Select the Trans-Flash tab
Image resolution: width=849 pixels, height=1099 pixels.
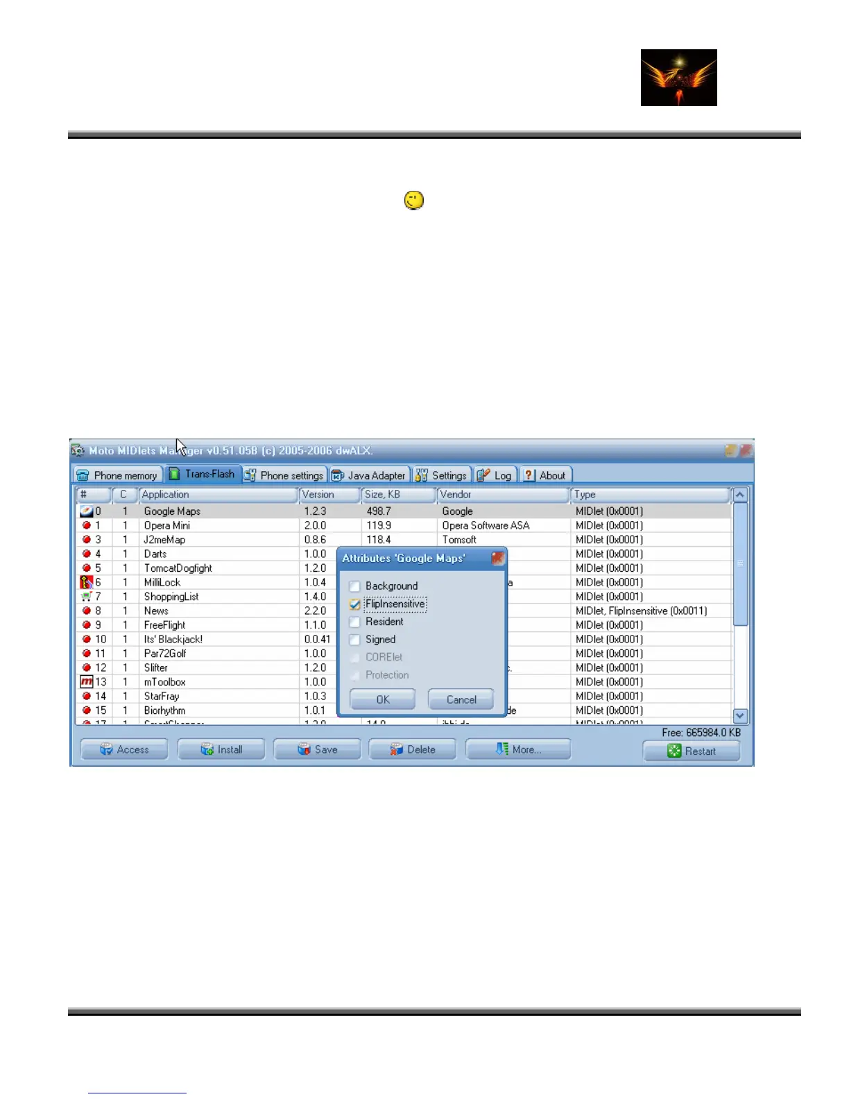pyautogui.click(x=203, y=474)
